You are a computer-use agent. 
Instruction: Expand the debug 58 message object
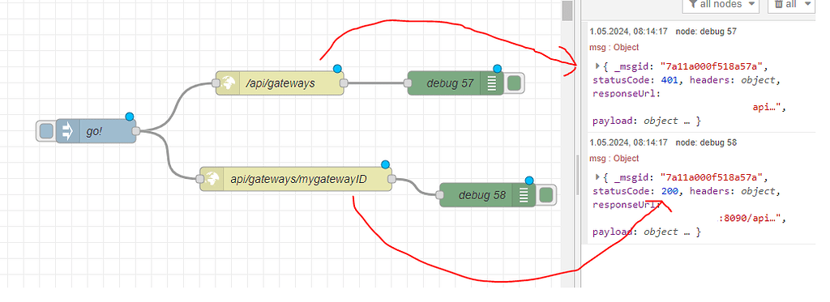point(597,177)
